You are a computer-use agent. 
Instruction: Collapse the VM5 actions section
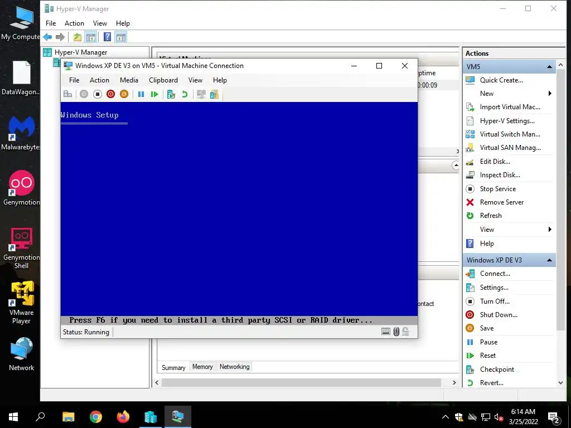point(549,67)
